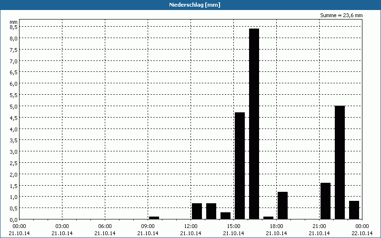Select the '18:00' x-axis time label

[277, 227]
